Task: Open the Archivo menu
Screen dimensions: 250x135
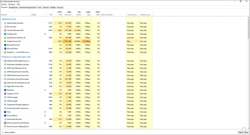Action: tap(4, 4)
